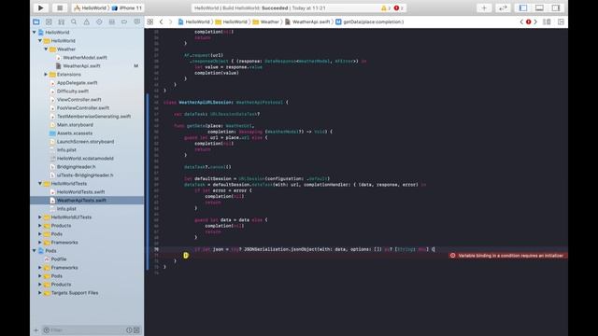Stop the running build

click(x=60, y=7)
